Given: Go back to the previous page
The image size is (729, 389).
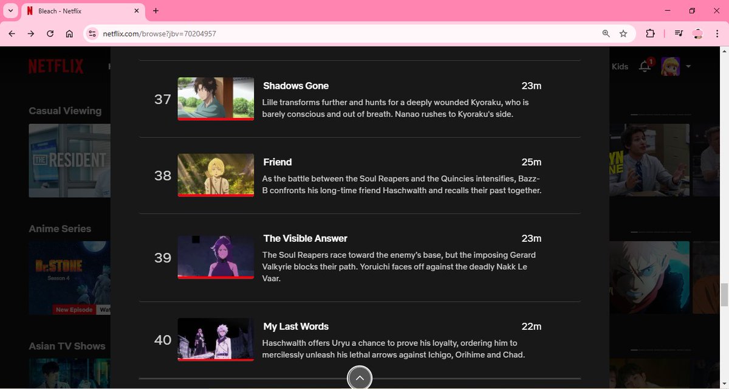Looking at the screenshot, I should (x=12, y=33).
